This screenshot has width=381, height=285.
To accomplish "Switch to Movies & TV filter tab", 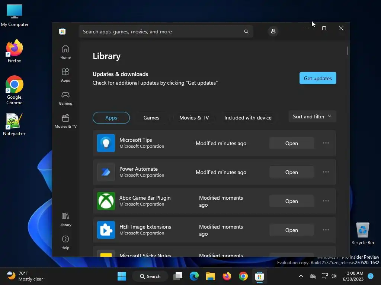I will click(x=194, y=118).
